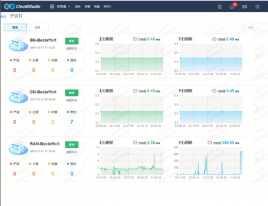Click the RAN-Besteffort next chart arrow
The height and width of the screenshot is (206, 268).
257,161
